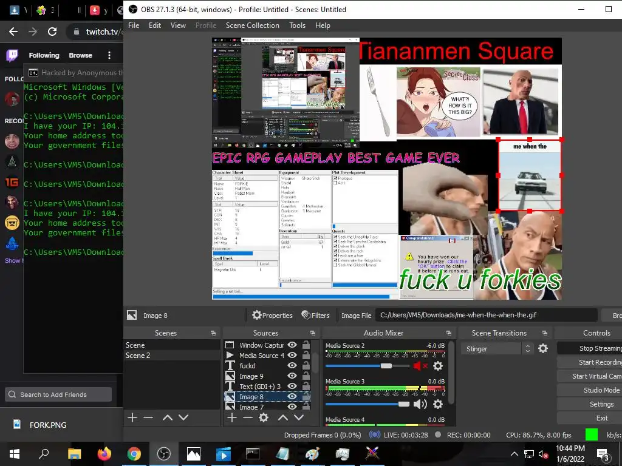Click the Audio Mixer vertical scrollbar
Image resolution: width=622 pixels, height=466 pixels.
[x=451, y=373]
